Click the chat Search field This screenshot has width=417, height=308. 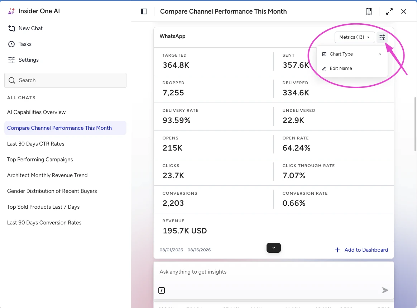[66, 80]
